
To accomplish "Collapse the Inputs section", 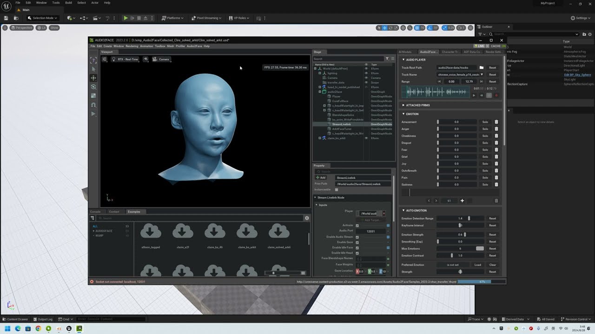I will coord(317,205).
